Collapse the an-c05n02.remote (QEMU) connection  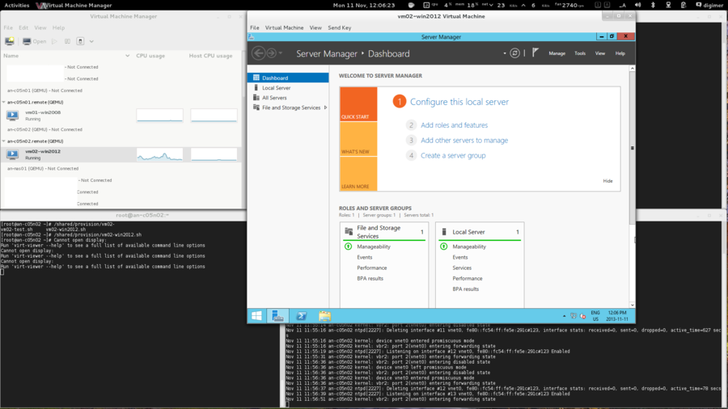coord(4,141)
